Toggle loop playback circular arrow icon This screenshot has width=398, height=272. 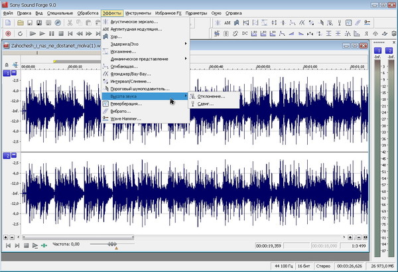coord(20,34)
